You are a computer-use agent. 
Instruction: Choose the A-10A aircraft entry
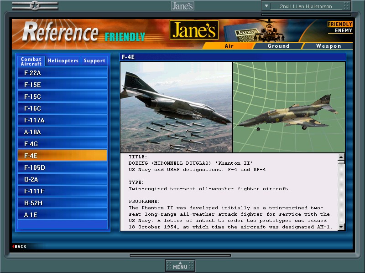coord(62,132)
